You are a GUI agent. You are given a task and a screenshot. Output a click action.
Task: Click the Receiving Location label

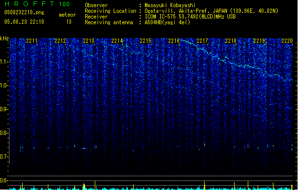tap(110, 11)
